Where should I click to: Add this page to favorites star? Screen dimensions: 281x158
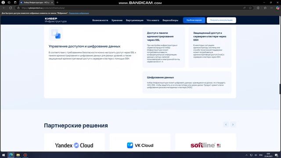point(250,8)
